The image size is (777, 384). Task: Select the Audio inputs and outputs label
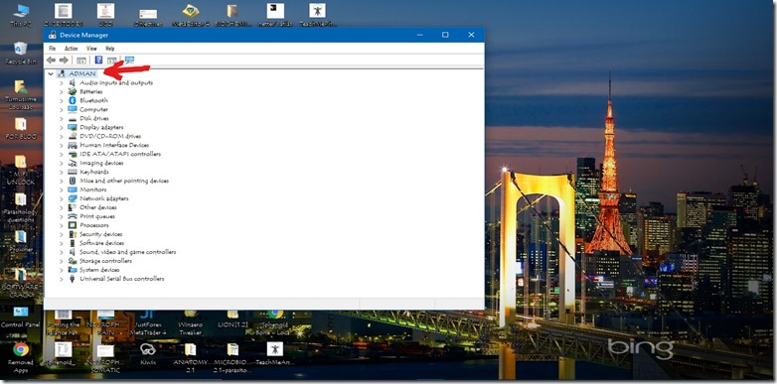(x=116, y=82)
